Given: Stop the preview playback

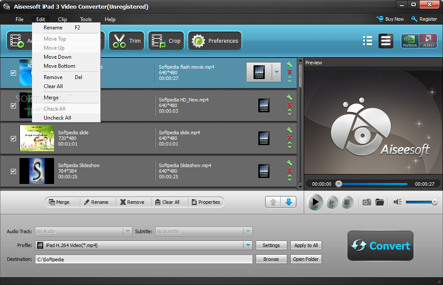Looking at the screenshot, I should tap(347, 202).
